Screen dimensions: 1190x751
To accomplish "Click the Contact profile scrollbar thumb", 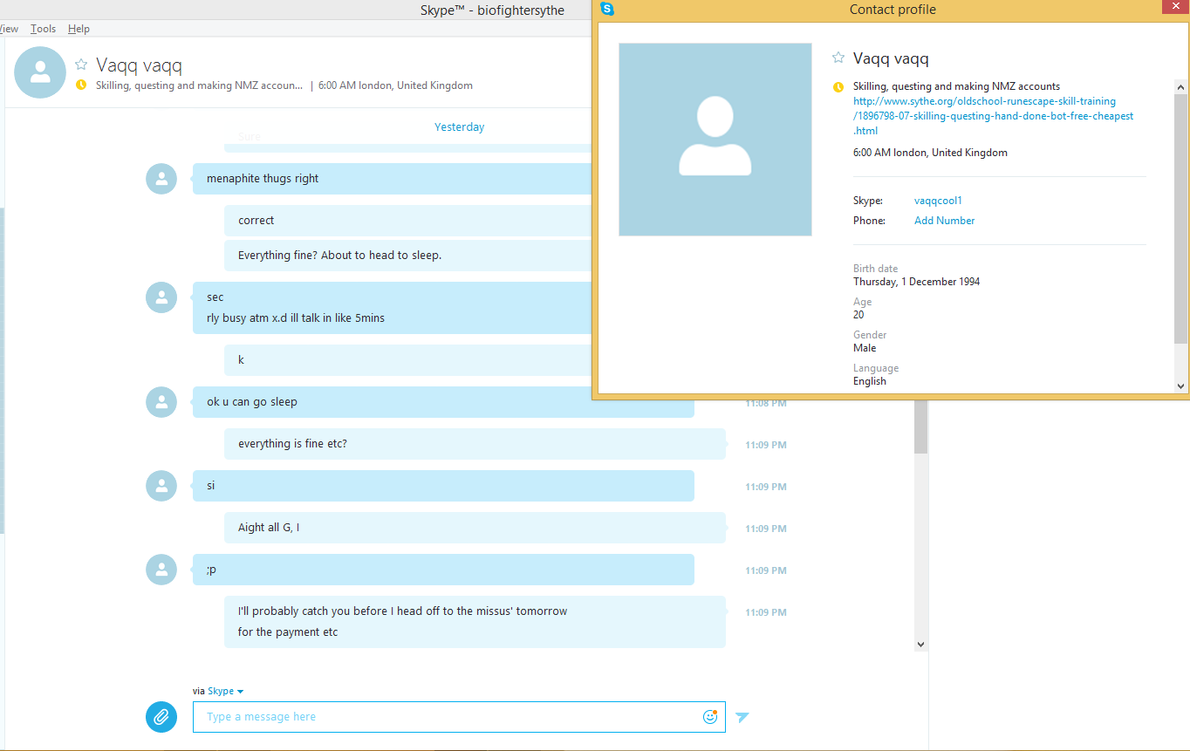I will point(1181,218).
